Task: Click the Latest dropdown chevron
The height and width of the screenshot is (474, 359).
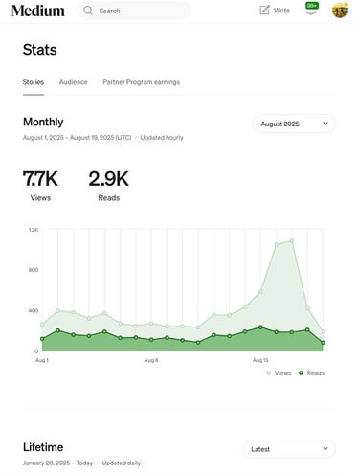Action: (325, 449)
